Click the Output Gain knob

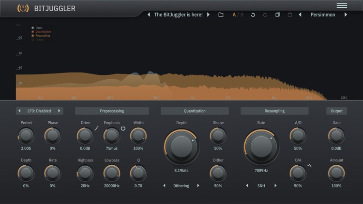click(x=336, y=135)
